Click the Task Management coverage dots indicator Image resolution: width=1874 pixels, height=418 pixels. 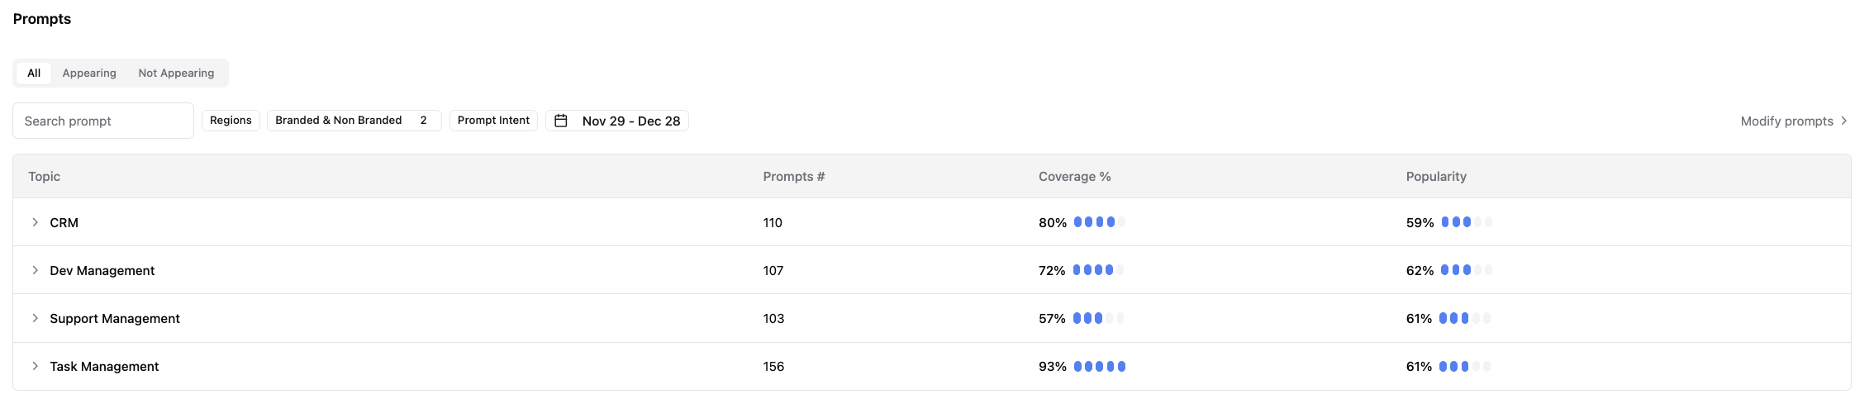[x=1099, y=366]
